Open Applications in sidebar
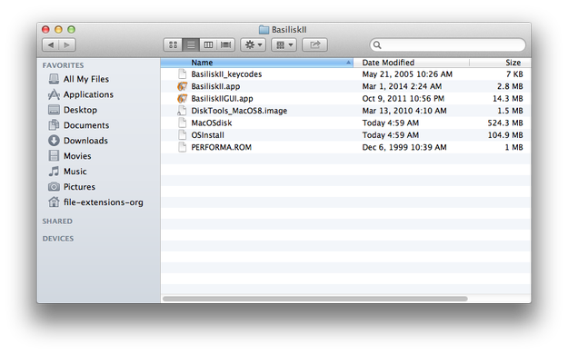568x354 pixels. point(88,94)
